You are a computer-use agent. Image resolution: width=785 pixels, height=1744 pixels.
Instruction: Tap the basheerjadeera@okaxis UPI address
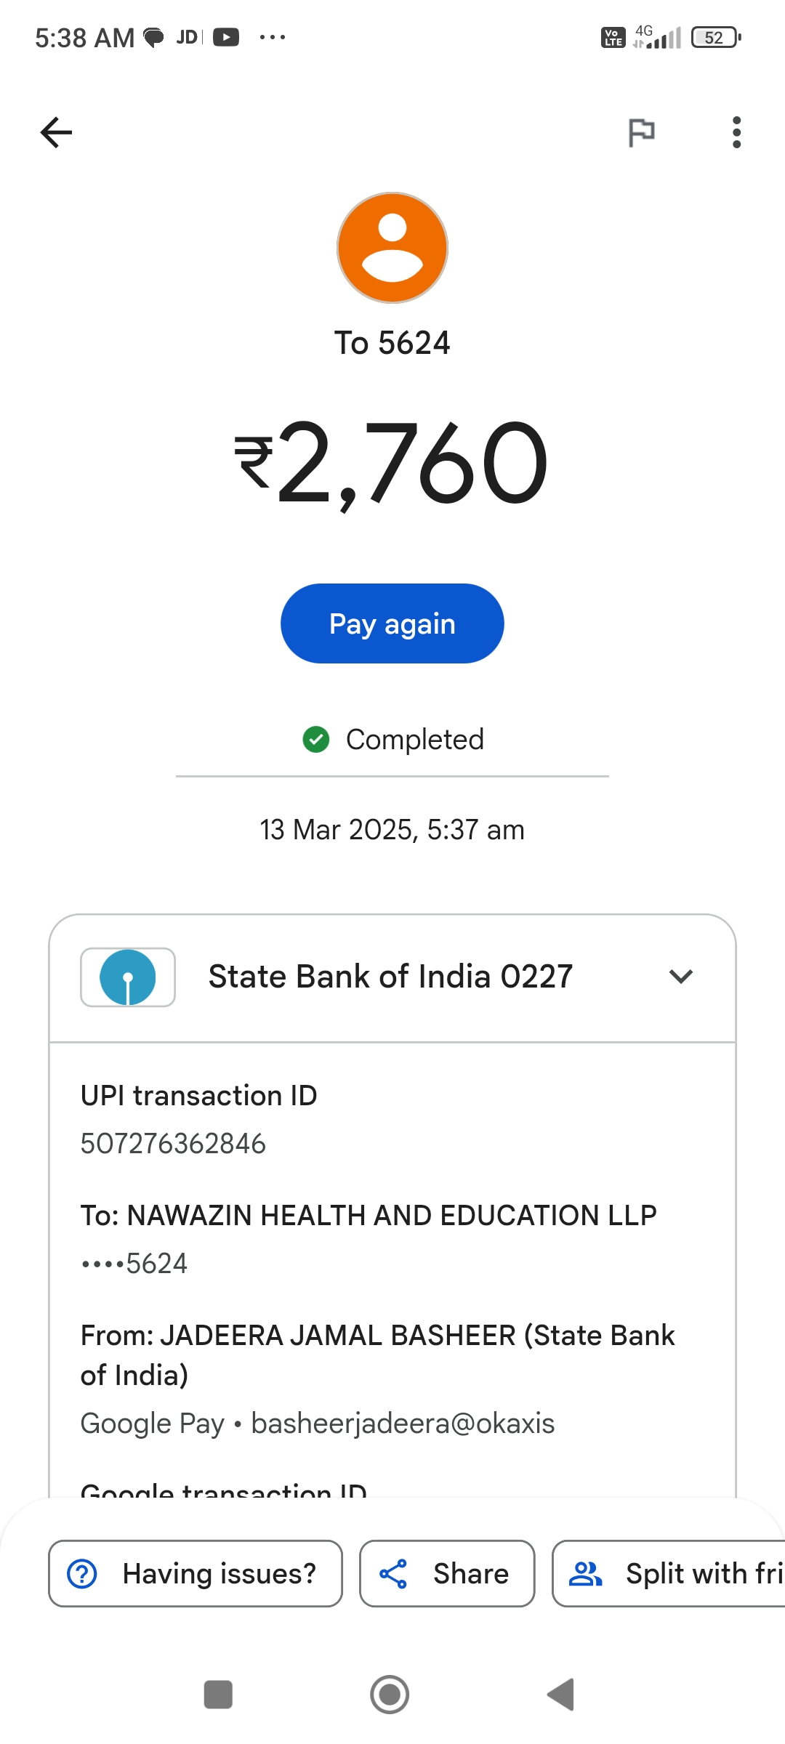[403, 1424]
